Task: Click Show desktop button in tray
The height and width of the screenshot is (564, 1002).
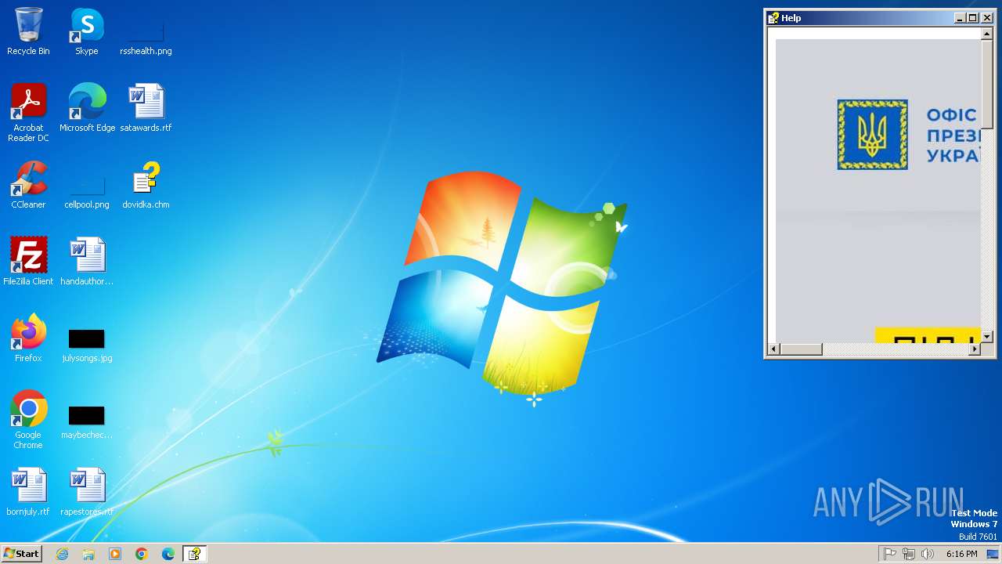Action: [993, 554]
